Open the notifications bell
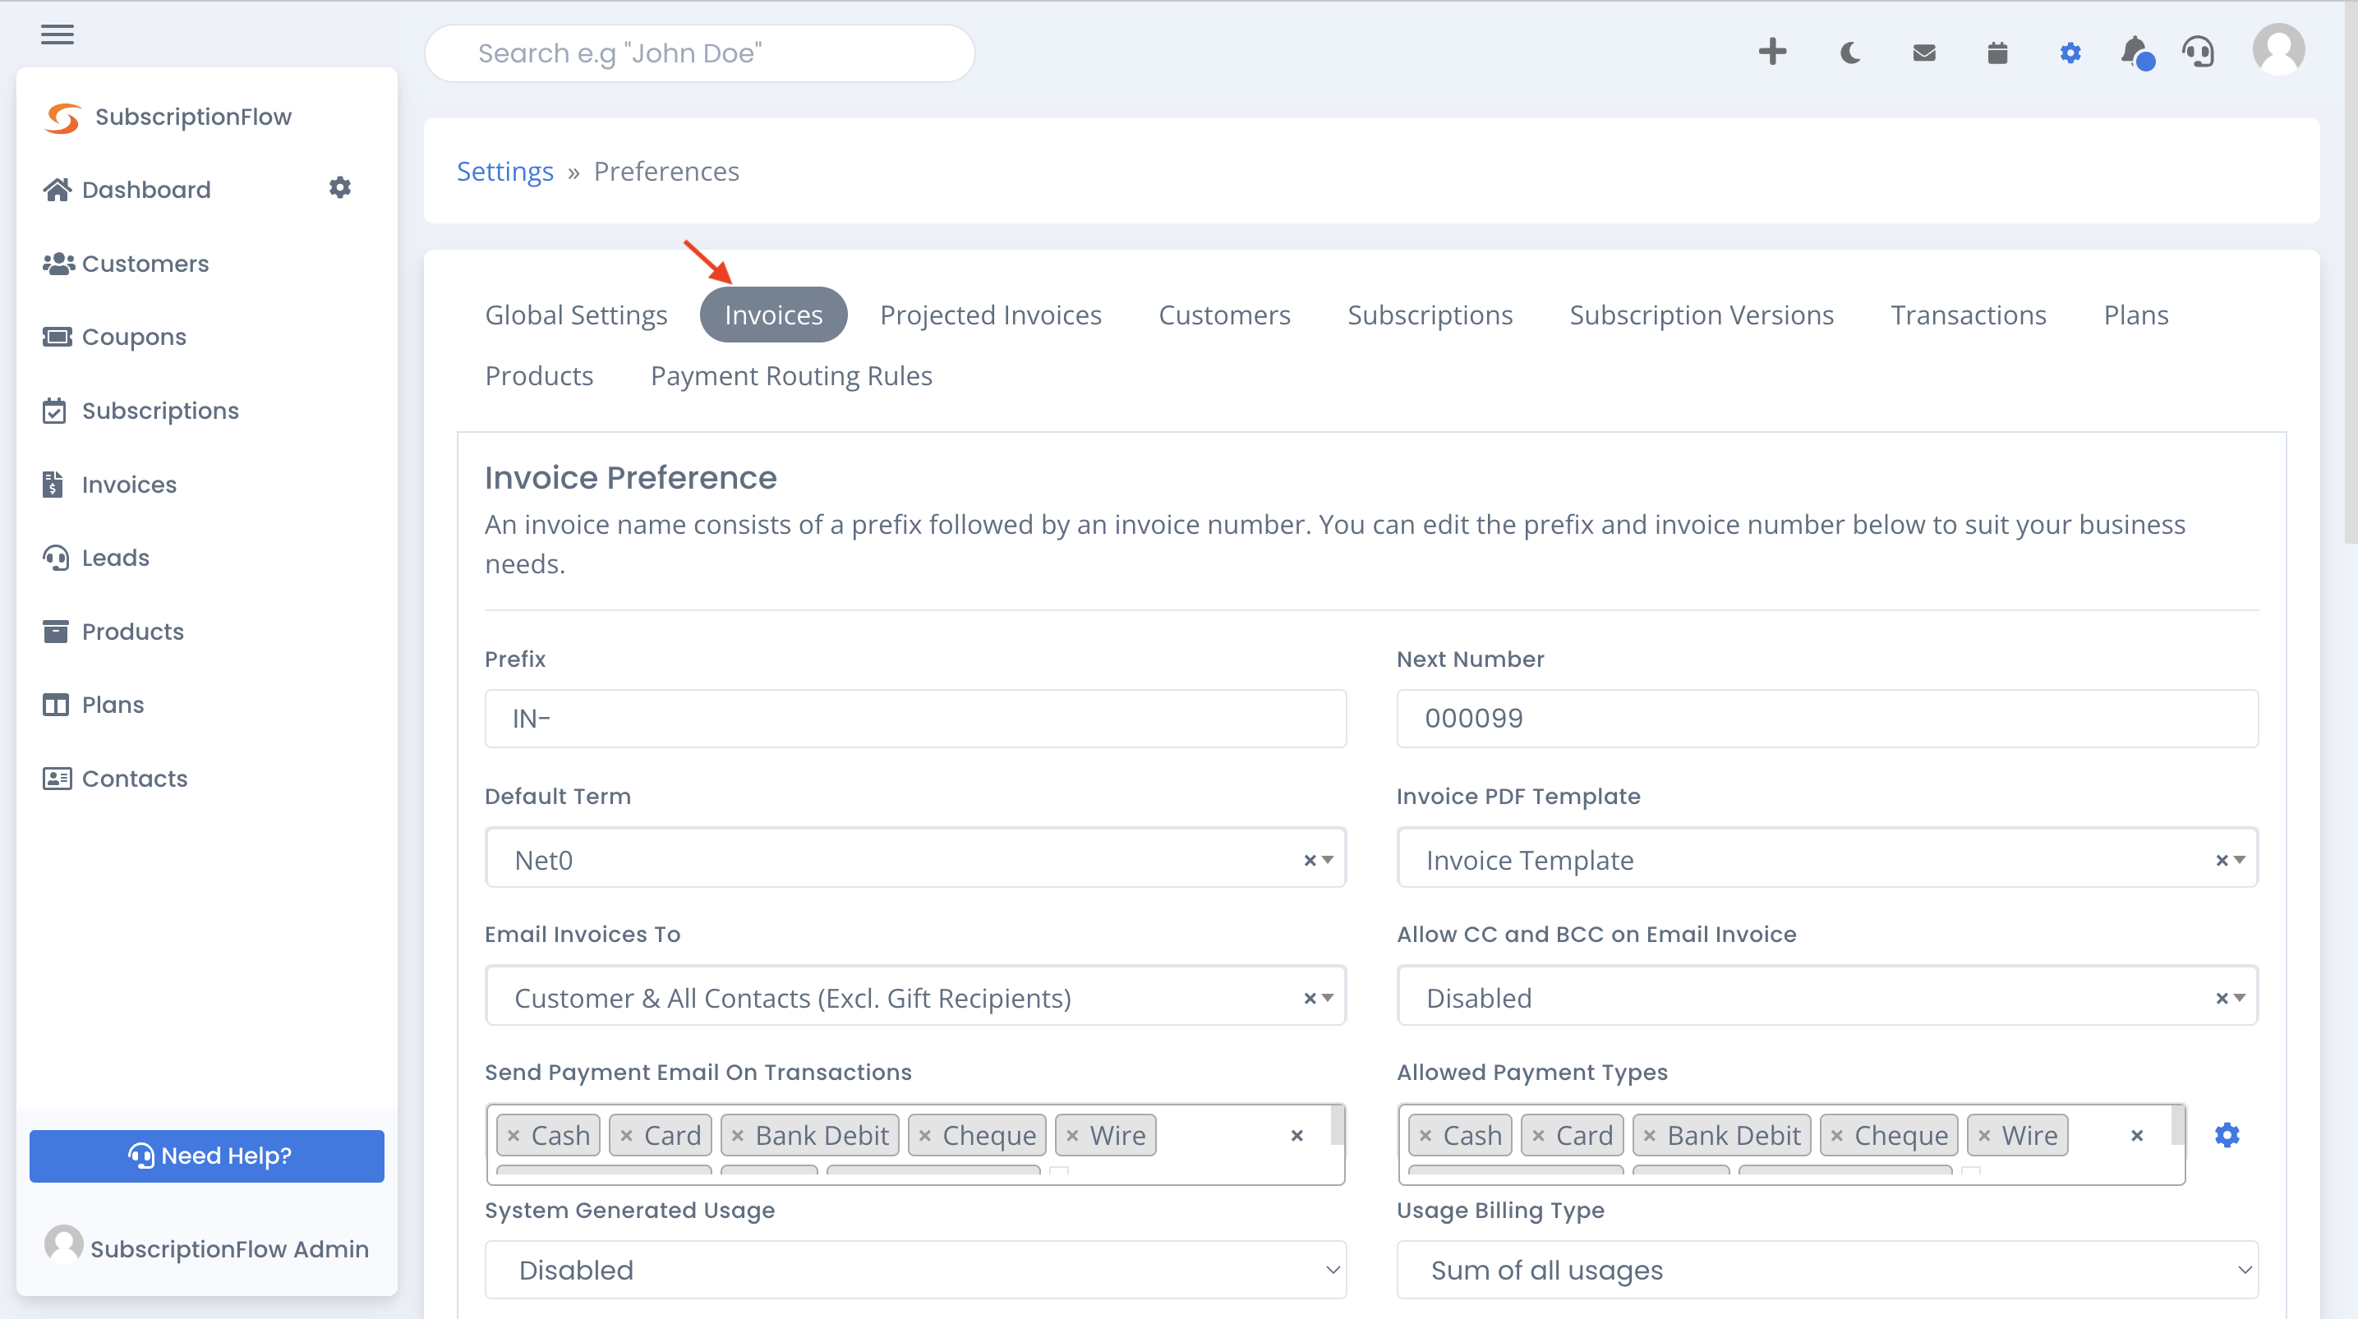This screenshot has width=2358, height=1319. coord(2136,53)
